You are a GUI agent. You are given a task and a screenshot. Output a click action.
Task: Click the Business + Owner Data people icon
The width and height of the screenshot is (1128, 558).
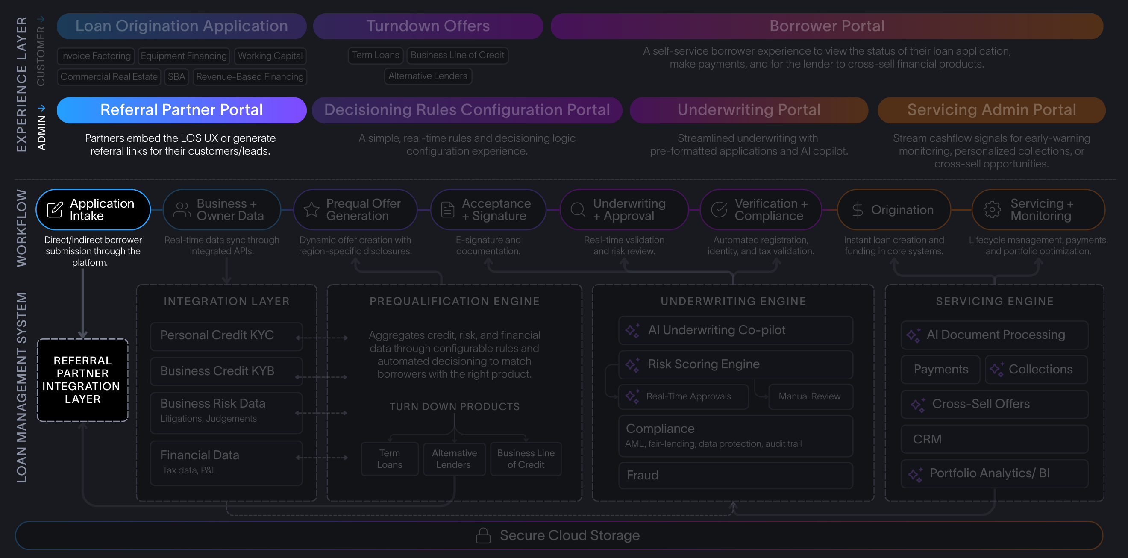point(181,209)
